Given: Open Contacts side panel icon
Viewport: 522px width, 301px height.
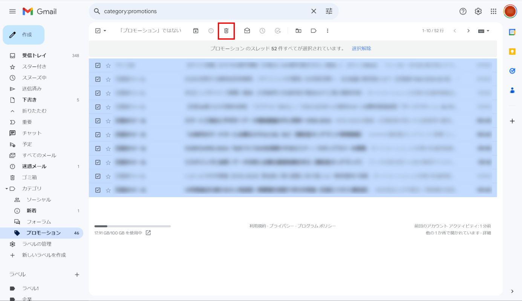Looking at the screenshot, I should click(x=512, y=90).
